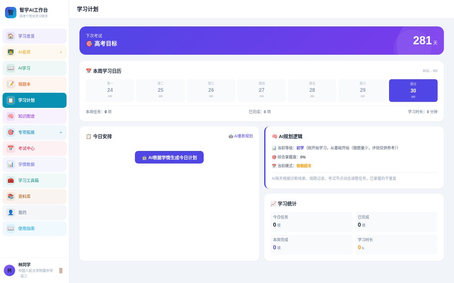Click the 智学AI工作台 logo icon
This screenshot has height=283, width=454.
pyautogui.click(x=11, y=12)
